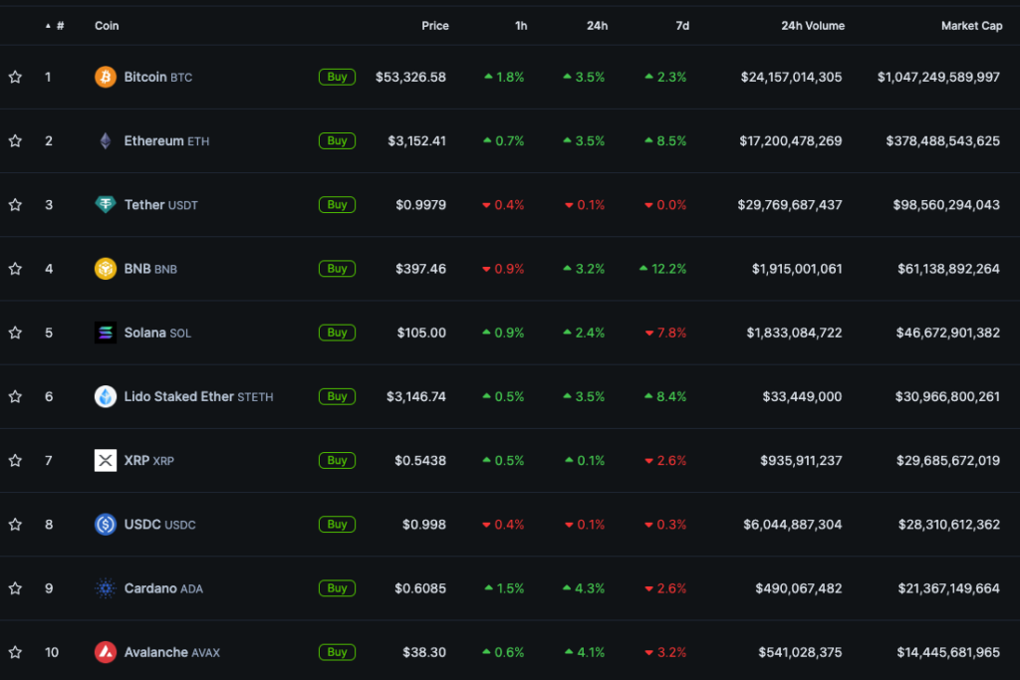1020x680 pixels.
Task: Click the 24h column header
Action: click(597, 26)
